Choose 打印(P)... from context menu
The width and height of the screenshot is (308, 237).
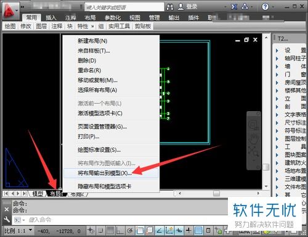[111, 136]
